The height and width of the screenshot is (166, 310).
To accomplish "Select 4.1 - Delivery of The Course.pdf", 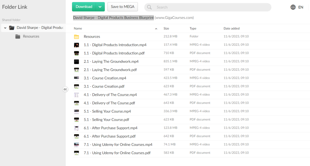I will pyautogui.click(x=109, y=103).
